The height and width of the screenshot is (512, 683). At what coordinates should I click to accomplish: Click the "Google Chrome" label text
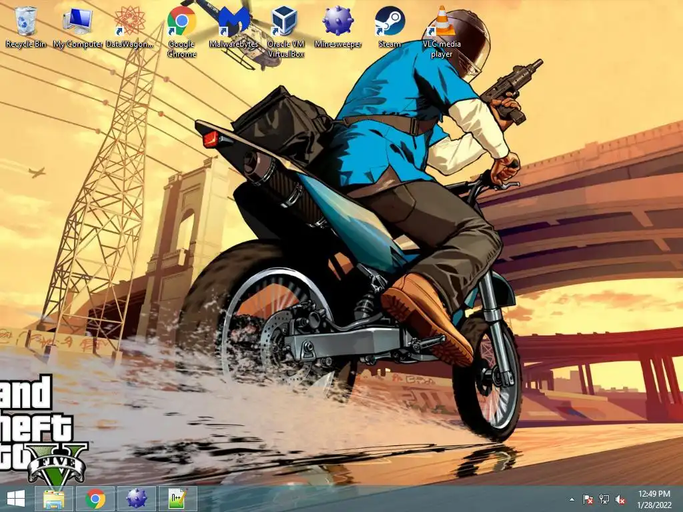[x=181, y=49]
